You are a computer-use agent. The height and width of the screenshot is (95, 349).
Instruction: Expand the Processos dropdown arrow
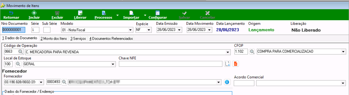tap(117, 15)
